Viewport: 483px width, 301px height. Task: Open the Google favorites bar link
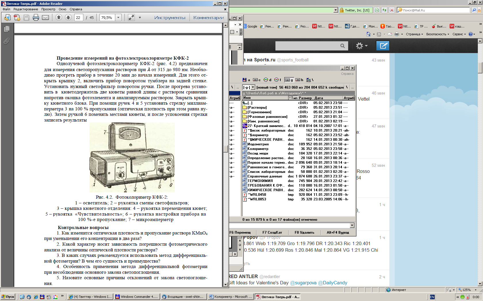250,26
